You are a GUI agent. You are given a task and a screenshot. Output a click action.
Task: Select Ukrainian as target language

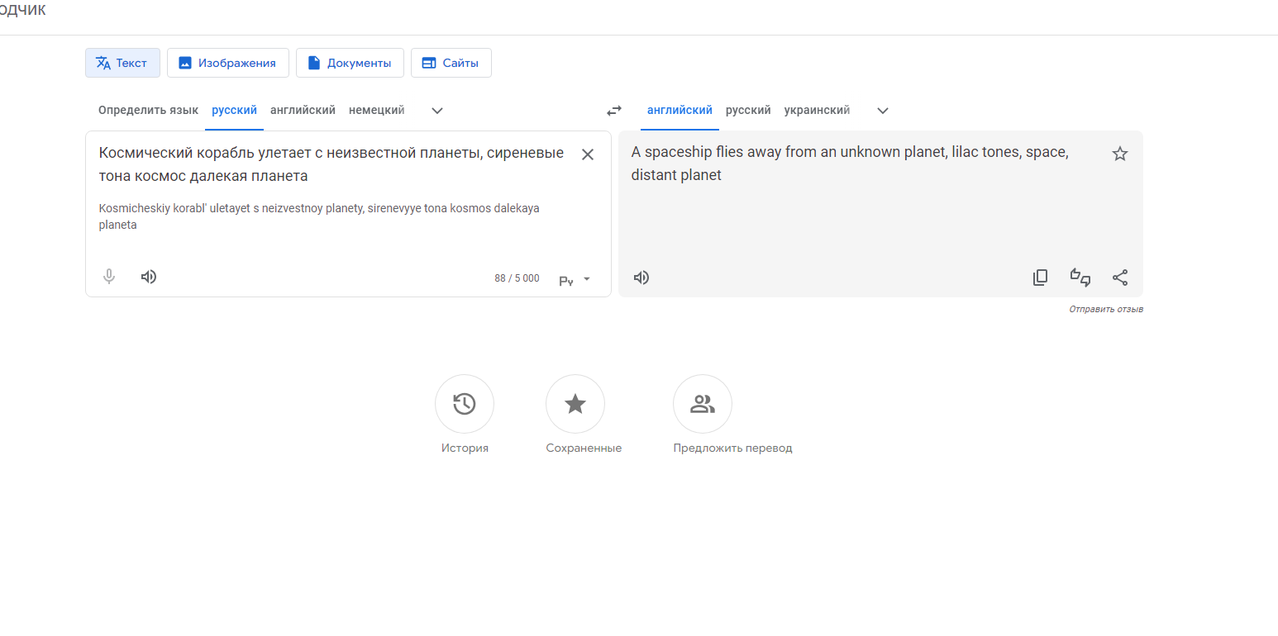pyautogui.click(x=817, y=111)
